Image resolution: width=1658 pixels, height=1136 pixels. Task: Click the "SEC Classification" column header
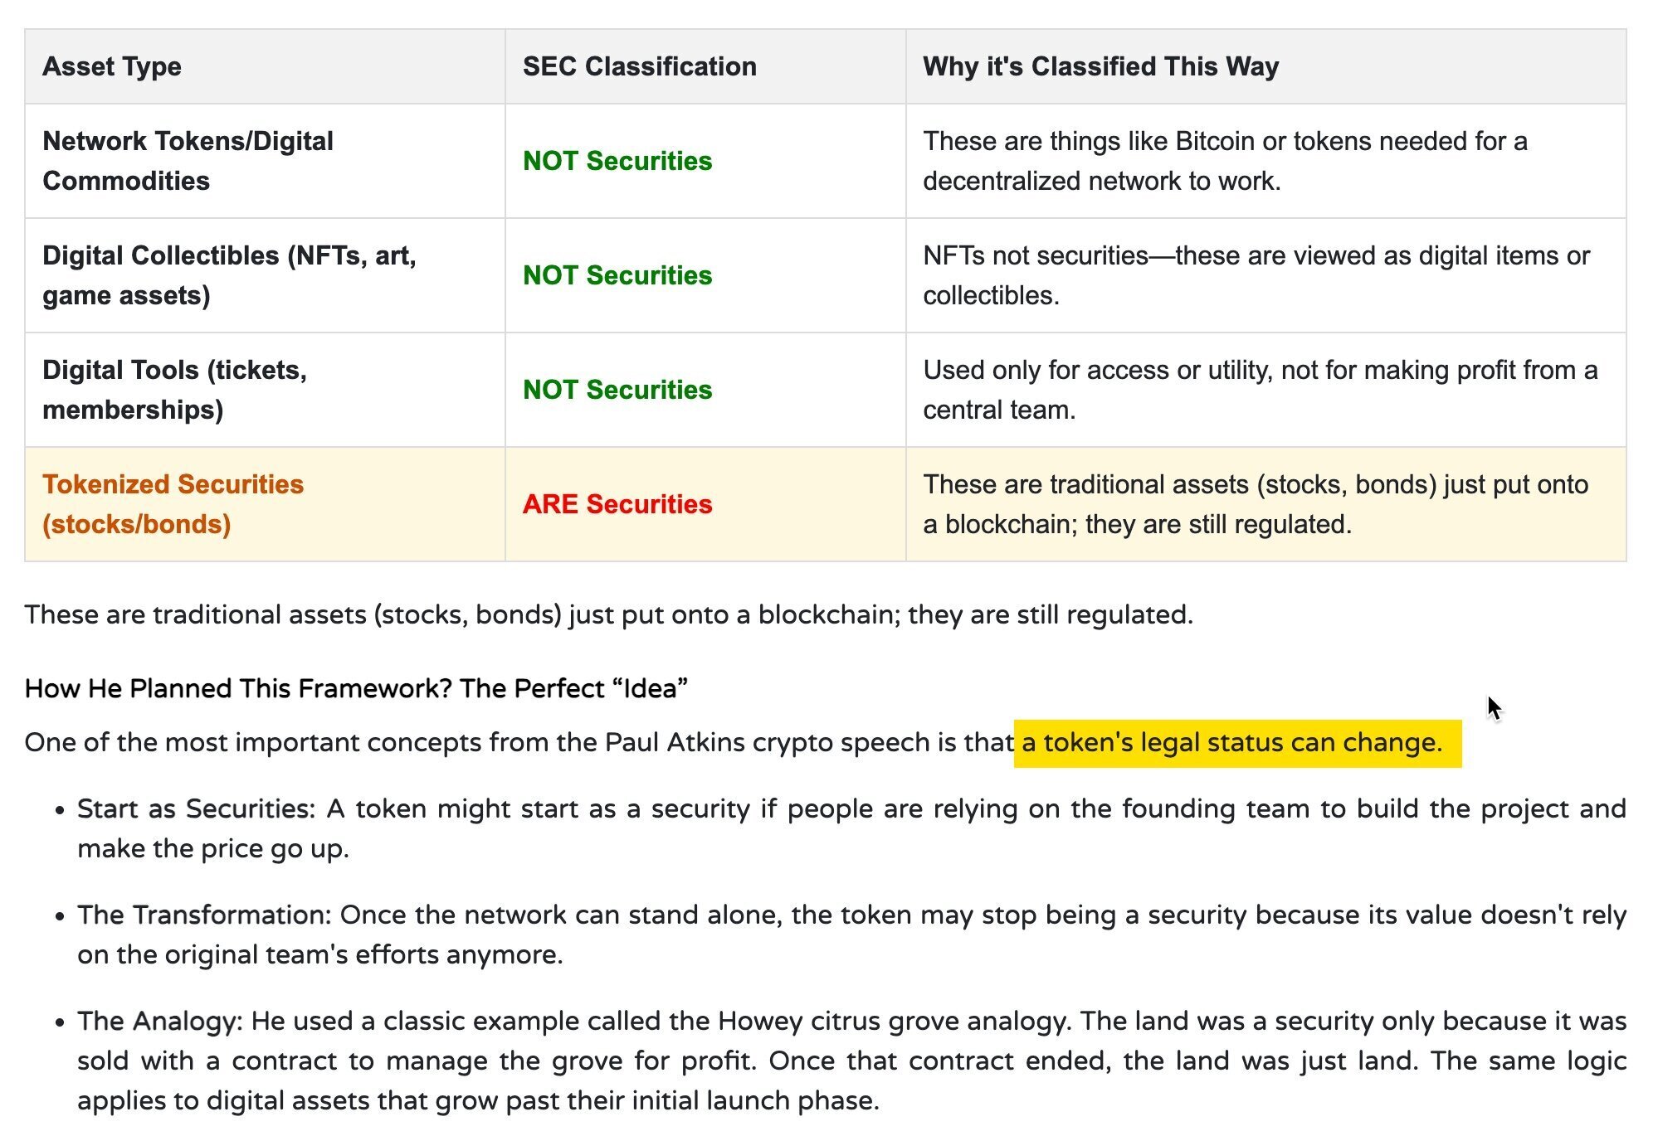coord(639,66)
